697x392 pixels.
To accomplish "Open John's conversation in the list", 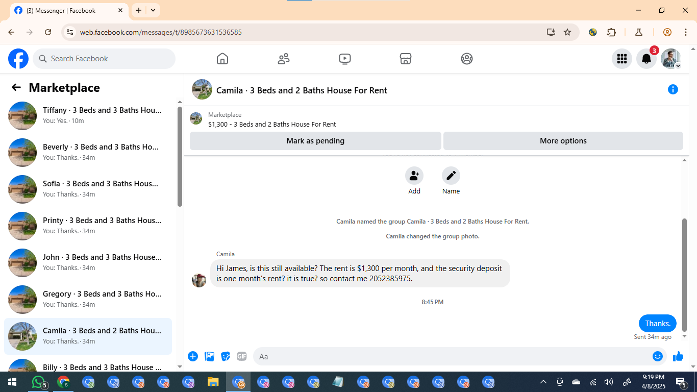I will click(88, 262).
